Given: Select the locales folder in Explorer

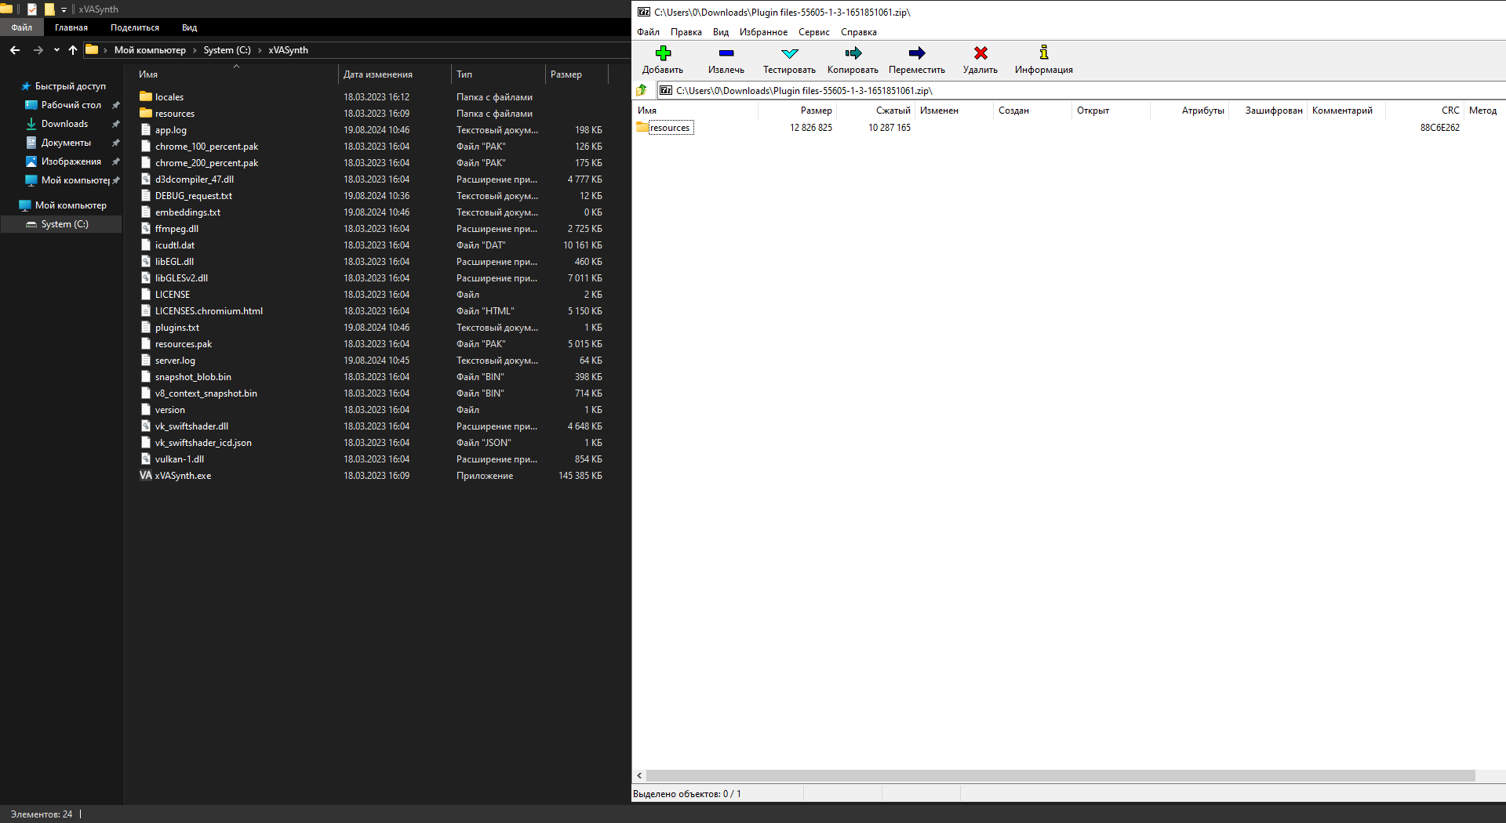Looking at the screenshot, I should point(169,97).
